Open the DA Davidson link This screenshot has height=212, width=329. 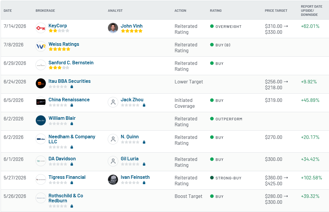62,159
